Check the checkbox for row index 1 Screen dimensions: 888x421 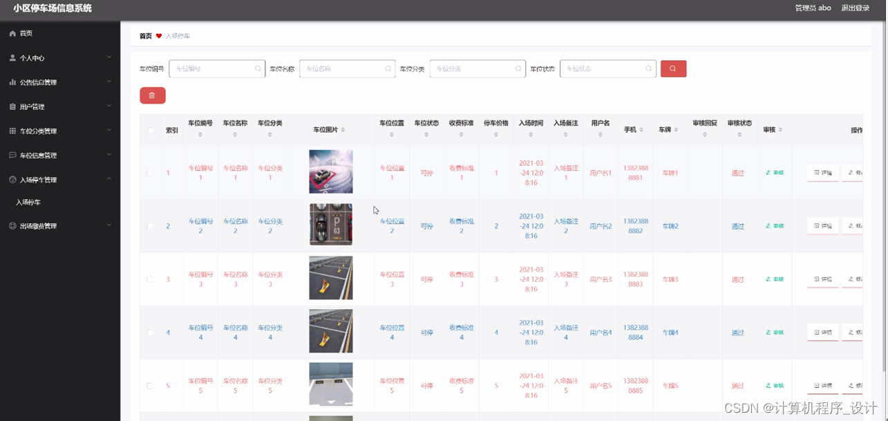[x=150, y=173]
